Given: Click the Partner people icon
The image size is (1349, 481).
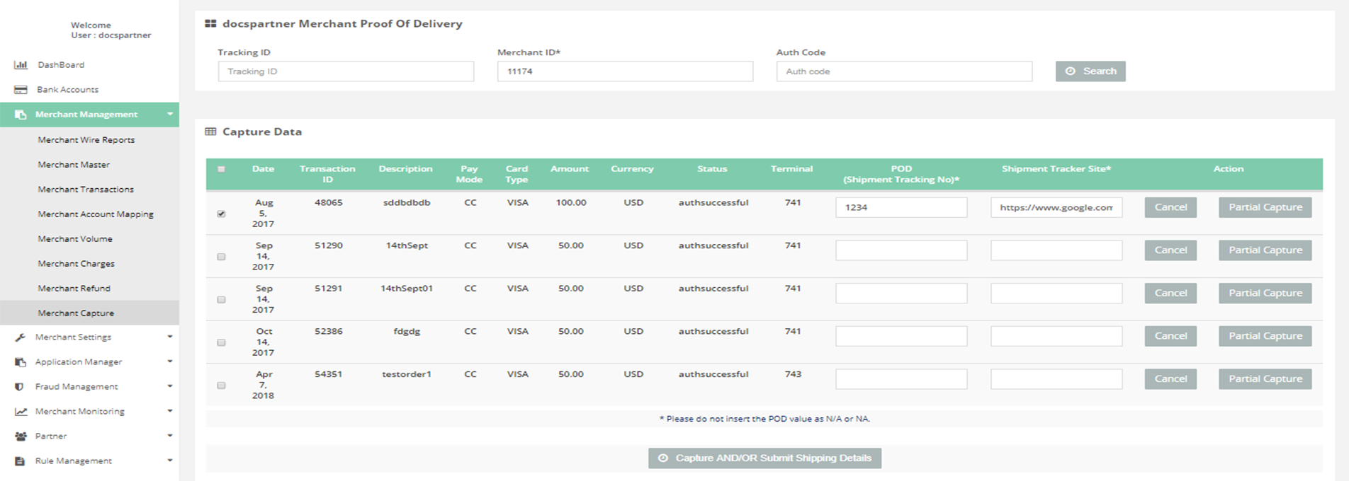Looking at the screenshot, I should click(x=21, y=436).
